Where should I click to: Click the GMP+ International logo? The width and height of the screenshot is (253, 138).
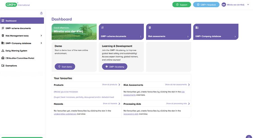click(x=18, y=5)
